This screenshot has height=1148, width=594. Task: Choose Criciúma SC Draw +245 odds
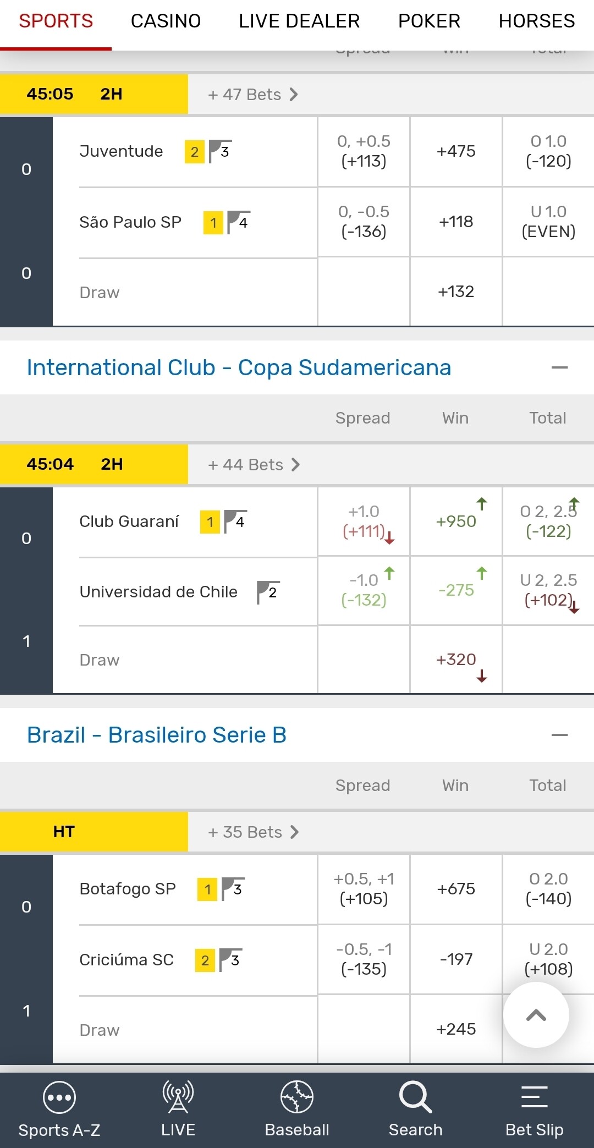click(456, 1029)
